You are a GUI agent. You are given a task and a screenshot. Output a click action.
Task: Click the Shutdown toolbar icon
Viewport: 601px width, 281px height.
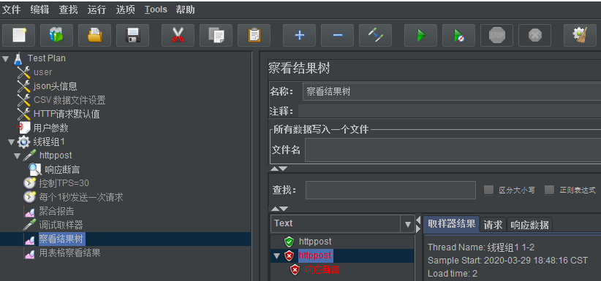534,36
